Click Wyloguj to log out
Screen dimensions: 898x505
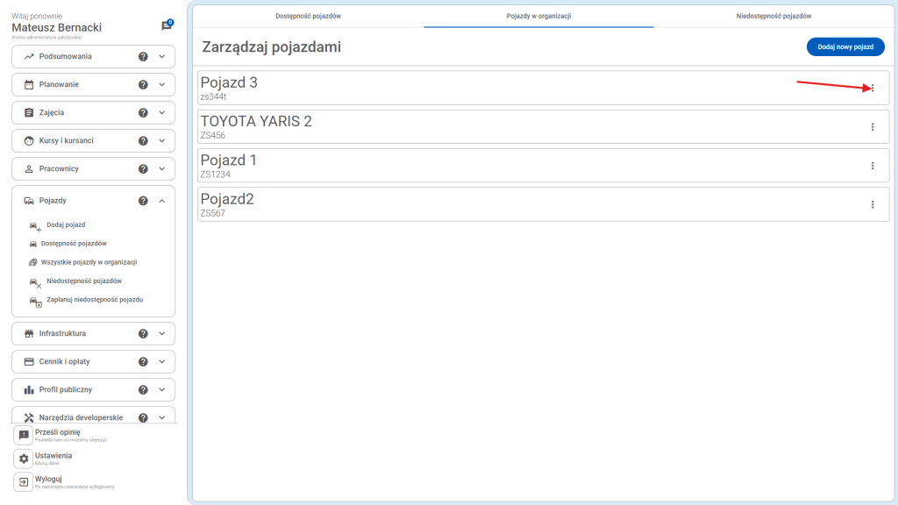pyautogui.click(x=48, y=480)
